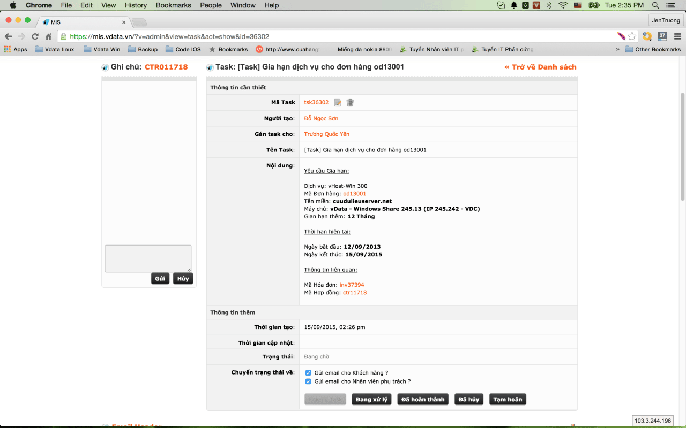
Task: Click the Đang xử lý button
Action: click(x=371, y=399)
